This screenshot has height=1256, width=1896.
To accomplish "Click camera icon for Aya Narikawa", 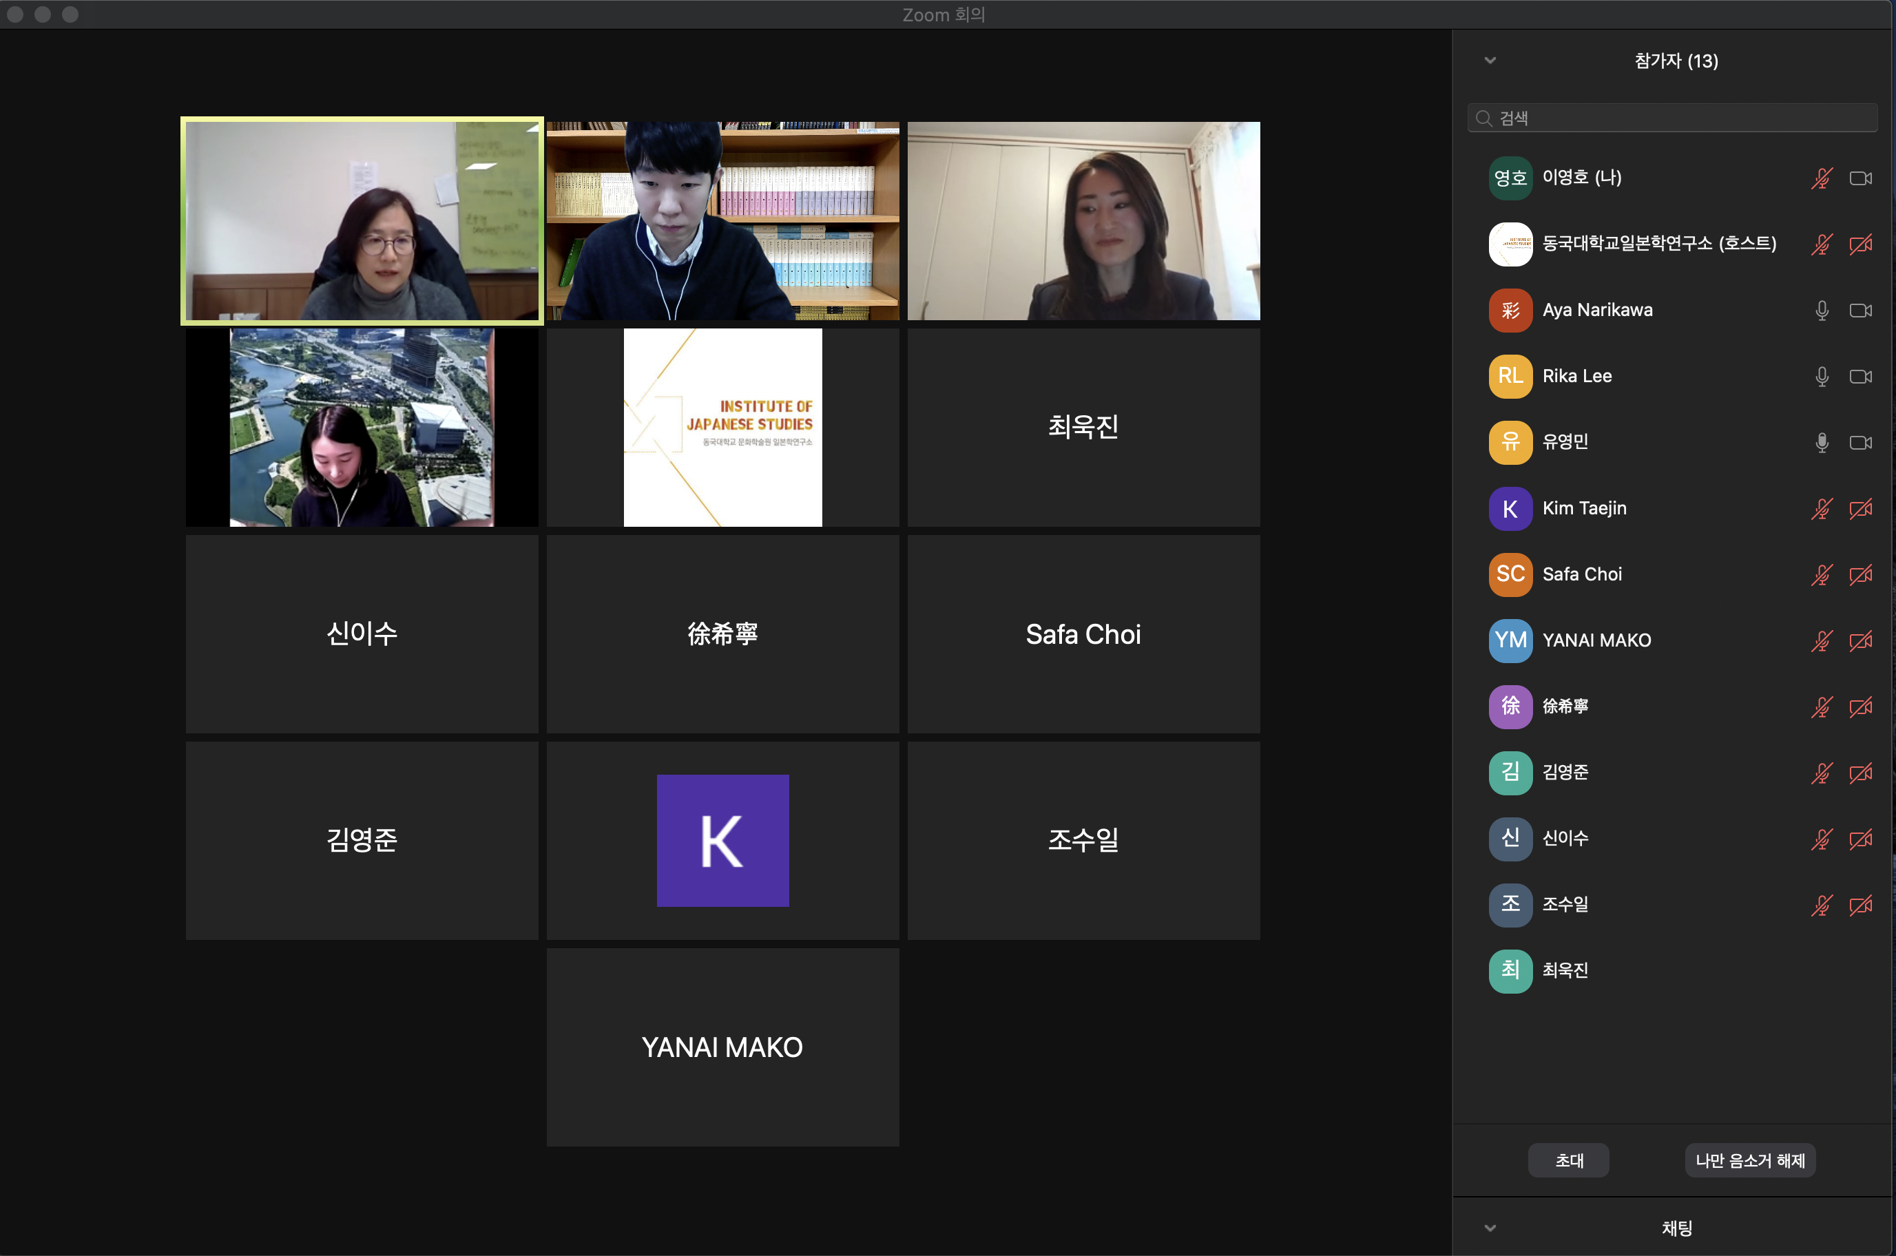I will pyautogui.click(x=1860, y=310).
